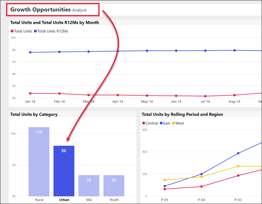
Task: Select the Apr-14 data point on blue line
Action: point(117,51)
